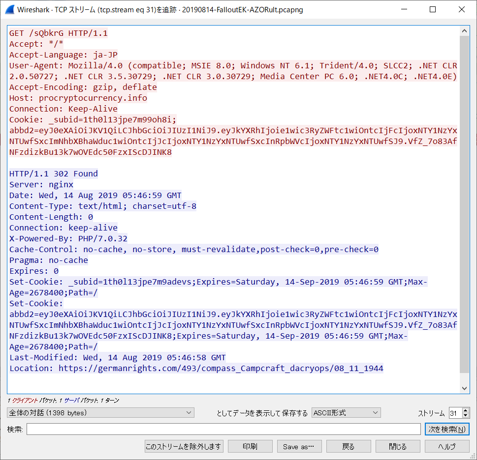Click the 'Pragma: no-cache' line

(x=49, y=260)
